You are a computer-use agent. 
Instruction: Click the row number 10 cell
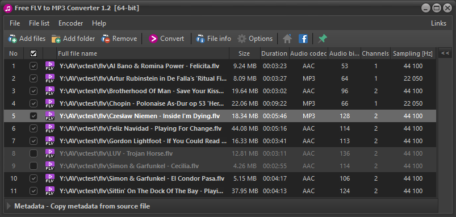[14, 178]
